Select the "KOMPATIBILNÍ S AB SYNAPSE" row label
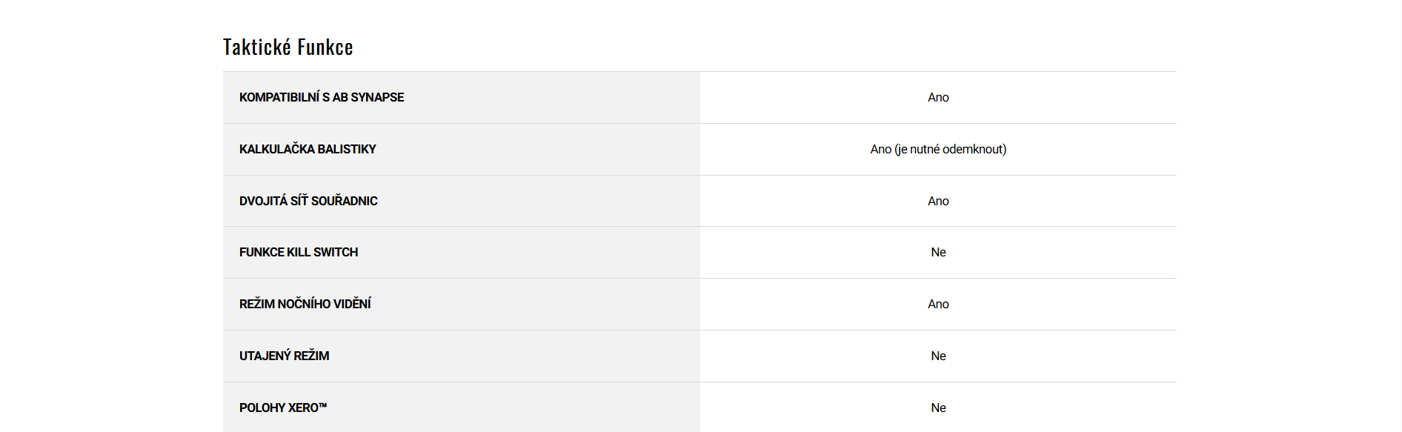Screen dimensions: 1402x432 (x=322, y=97)
